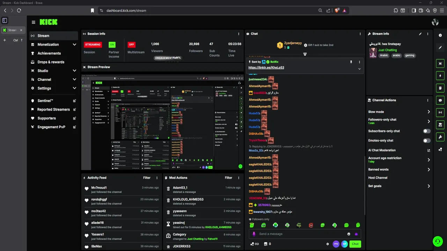The height and width of the screenshot is (251, 447).
Task: Open the emoji picker in chat
Action: click(349, 234)
